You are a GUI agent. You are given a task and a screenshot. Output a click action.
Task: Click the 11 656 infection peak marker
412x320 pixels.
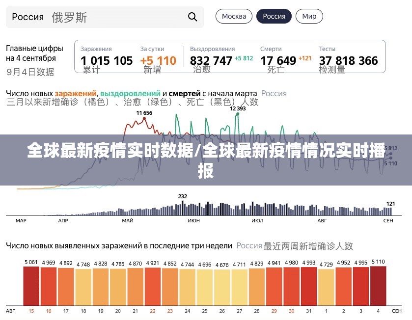[144, 117]
